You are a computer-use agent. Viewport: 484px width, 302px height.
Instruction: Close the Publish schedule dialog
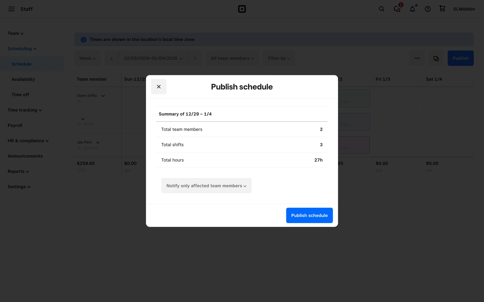click(159, 87)
